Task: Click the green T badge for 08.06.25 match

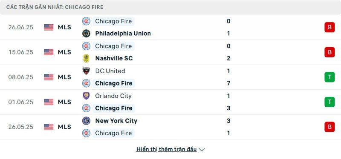Action: 329,77
